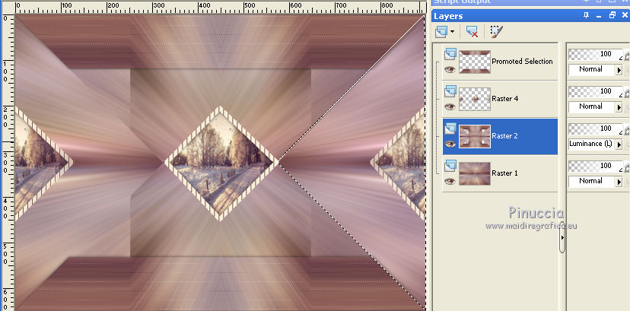Select the Raster 4 layer thumbnail
The width and height of the screenshot is (630, 311).
pyautogui.click(x=475, y=99)
